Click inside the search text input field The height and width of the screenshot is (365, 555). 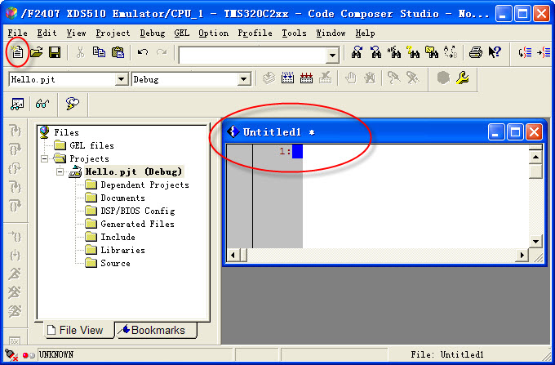[253, 56]
